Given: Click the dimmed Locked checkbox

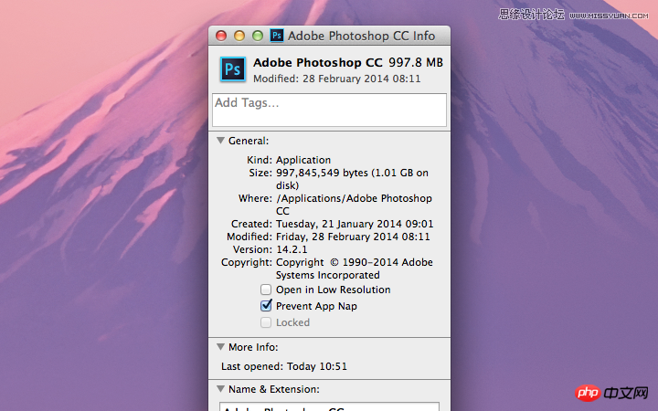Looking at the screenshot, I should click(x=266, y=322).
